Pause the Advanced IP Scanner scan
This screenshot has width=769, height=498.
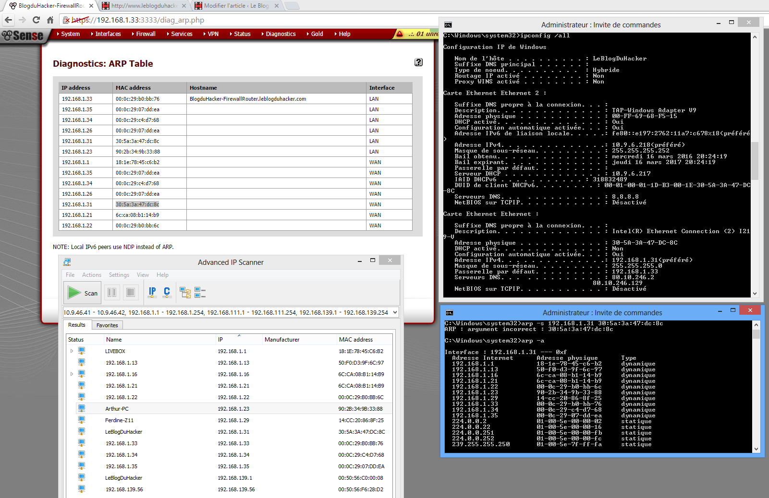[x=112, y=292]
